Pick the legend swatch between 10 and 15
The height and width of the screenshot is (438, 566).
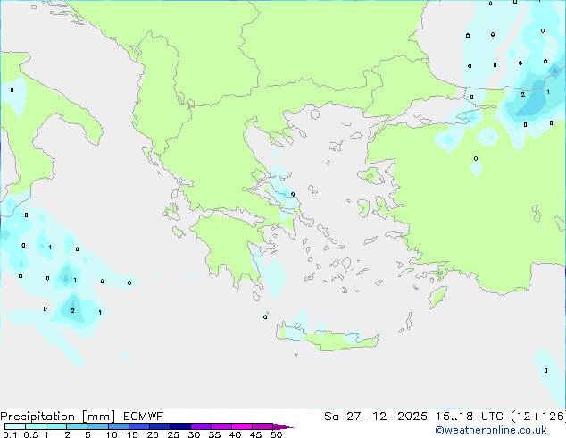pyautogui.click(x=118, y=426)
